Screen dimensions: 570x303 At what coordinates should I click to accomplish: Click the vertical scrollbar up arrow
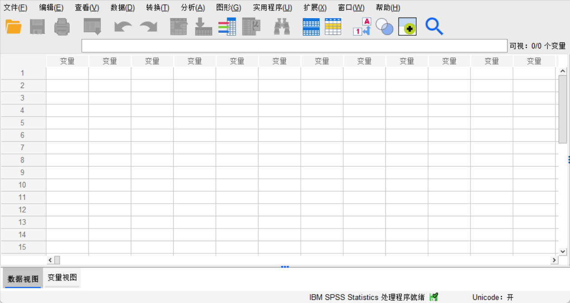click(x=563, y=71)
